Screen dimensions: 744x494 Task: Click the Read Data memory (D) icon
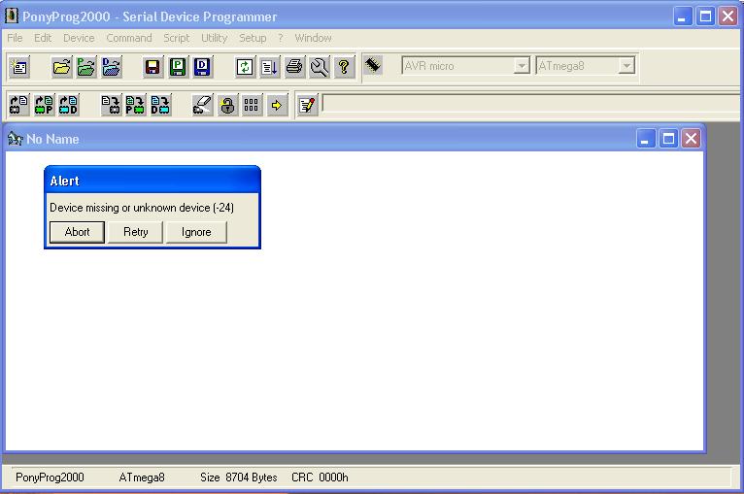tap(69, 105)
